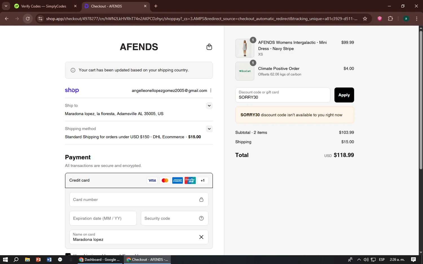Bookmark this page with the star icon

(x=365, y=19)
